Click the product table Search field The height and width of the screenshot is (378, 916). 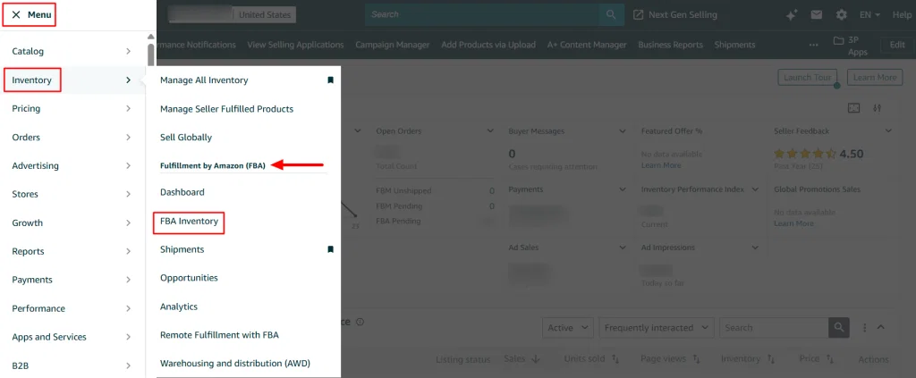[x=774, y=328]
